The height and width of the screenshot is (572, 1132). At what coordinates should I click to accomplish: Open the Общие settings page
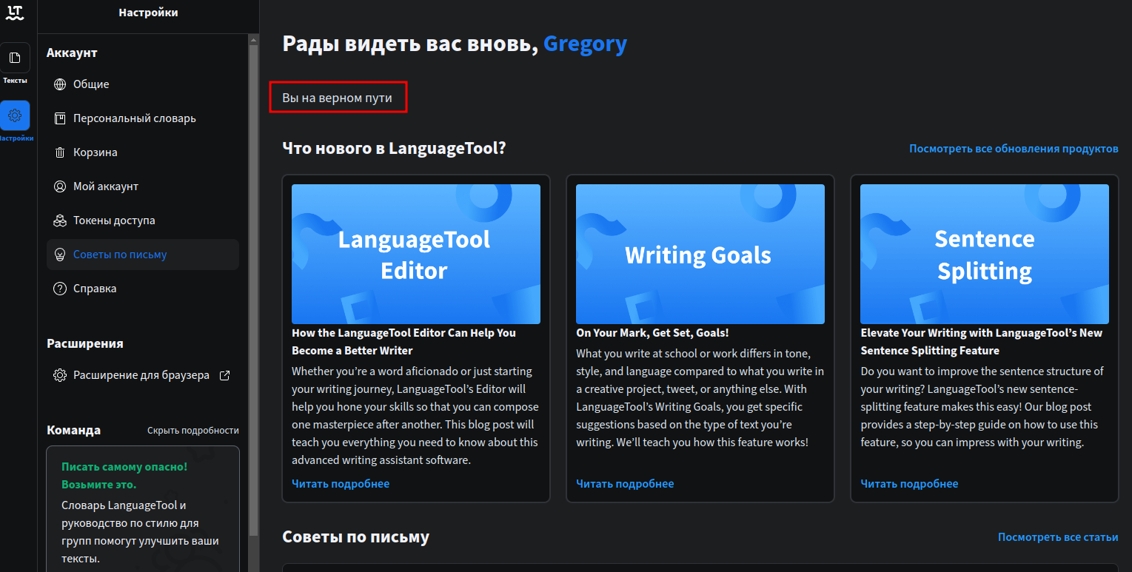coord(143,84)
